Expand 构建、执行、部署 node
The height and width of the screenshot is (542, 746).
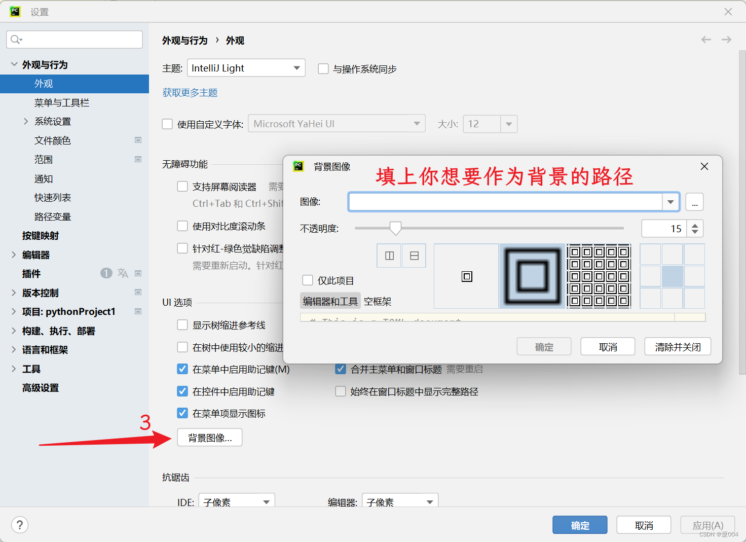click(x=14, y=331)
